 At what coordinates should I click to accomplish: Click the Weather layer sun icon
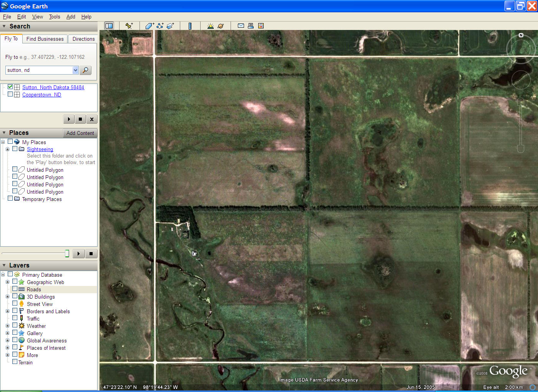tap(22, 326)
